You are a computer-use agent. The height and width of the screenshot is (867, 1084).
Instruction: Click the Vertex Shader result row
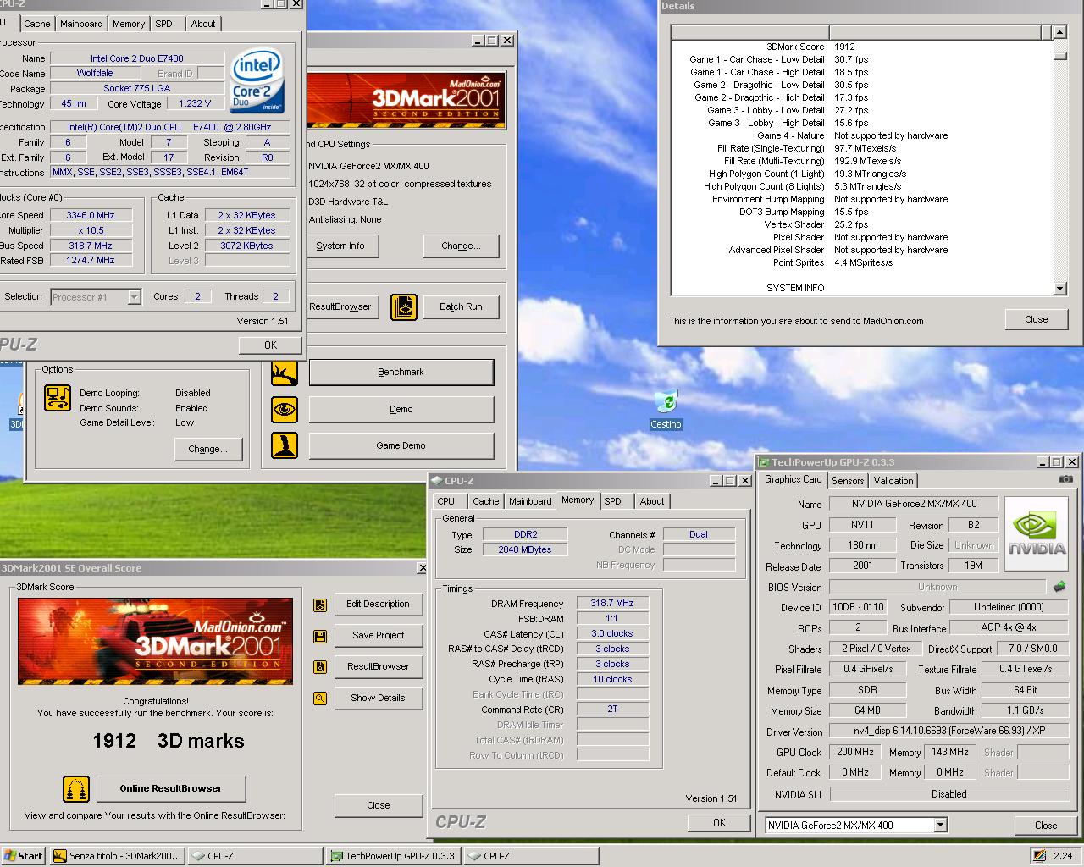(x=860, y=225)
